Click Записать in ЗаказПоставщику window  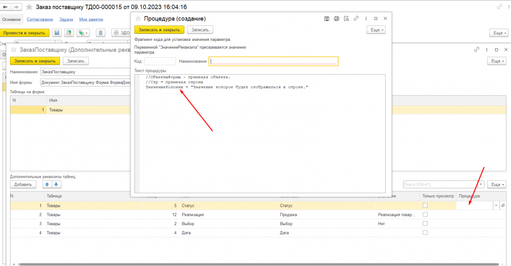[x=75, y=61]
